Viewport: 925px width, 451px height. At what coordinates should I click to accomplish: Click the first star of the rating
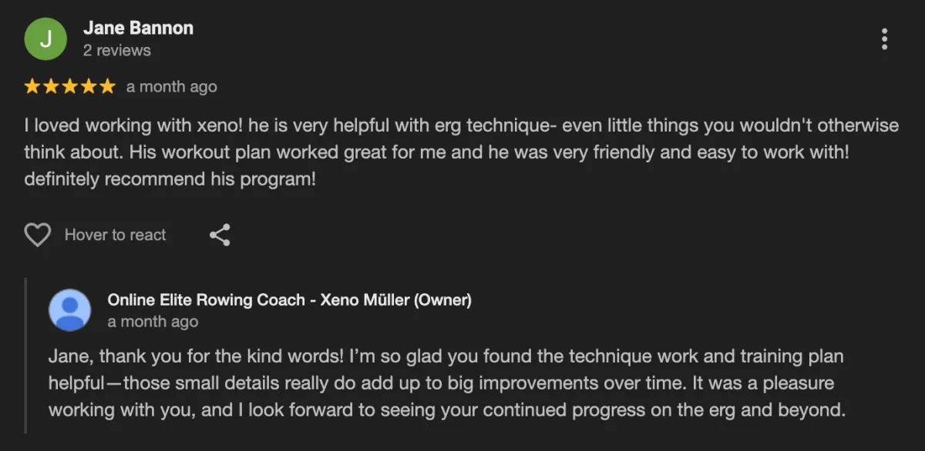(x=32, y=86)
